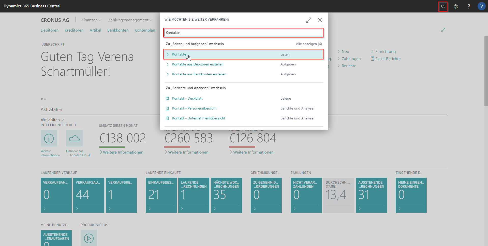
Task: Expand the Neu actions group
Action: pyautogui.click(x=343, y=51)
